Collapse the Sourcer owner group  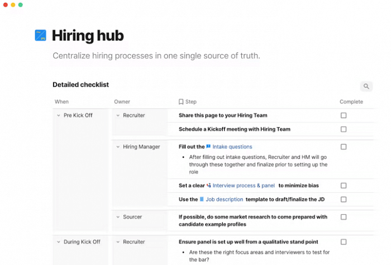(118, 217)
